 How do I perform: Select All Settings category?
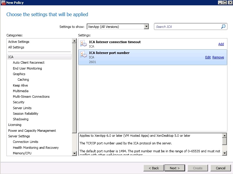pyautogui.click(x=16, y=47)
